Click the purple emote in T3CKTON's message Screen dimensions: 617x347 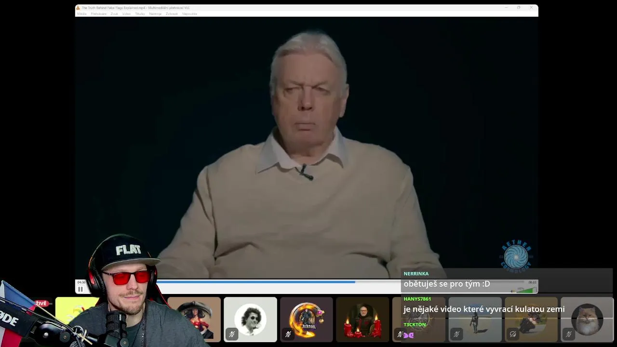point(408,335)
